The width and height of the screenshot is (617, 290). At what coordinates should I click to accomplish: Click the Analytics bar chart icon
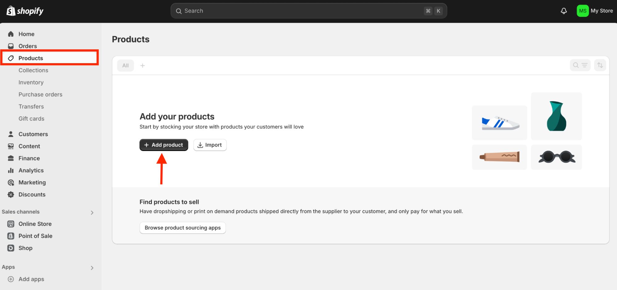coord(11,170)
